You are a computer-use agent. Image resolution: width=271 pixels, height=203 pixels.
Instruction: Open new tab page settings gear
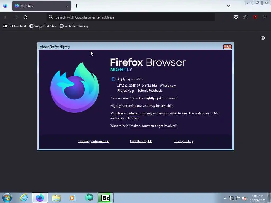pyautogui.click(x=263, y=38)
